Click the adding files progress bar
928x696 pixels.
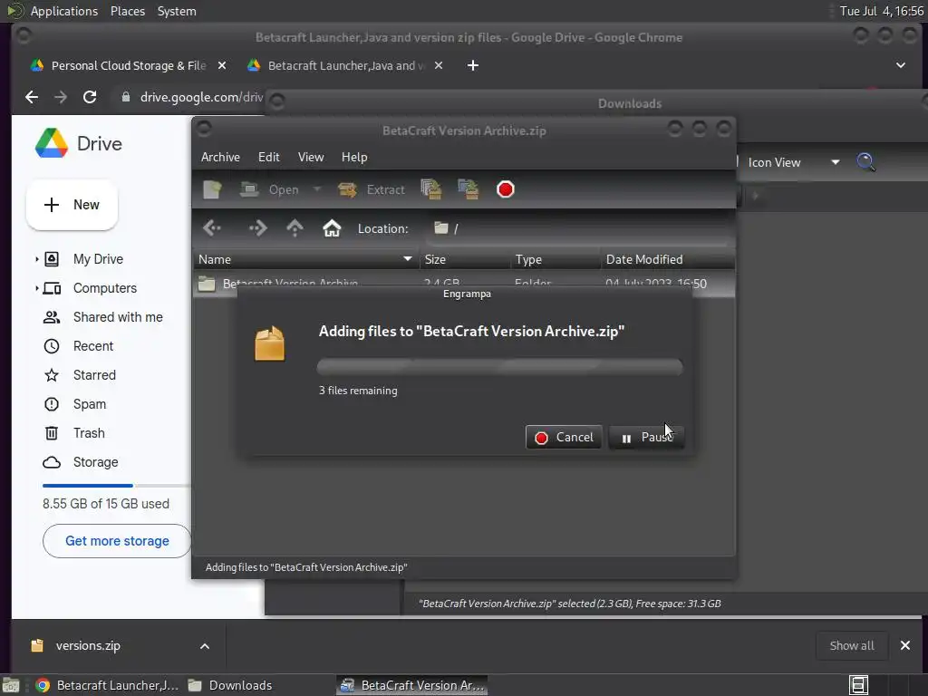point(500,367)
